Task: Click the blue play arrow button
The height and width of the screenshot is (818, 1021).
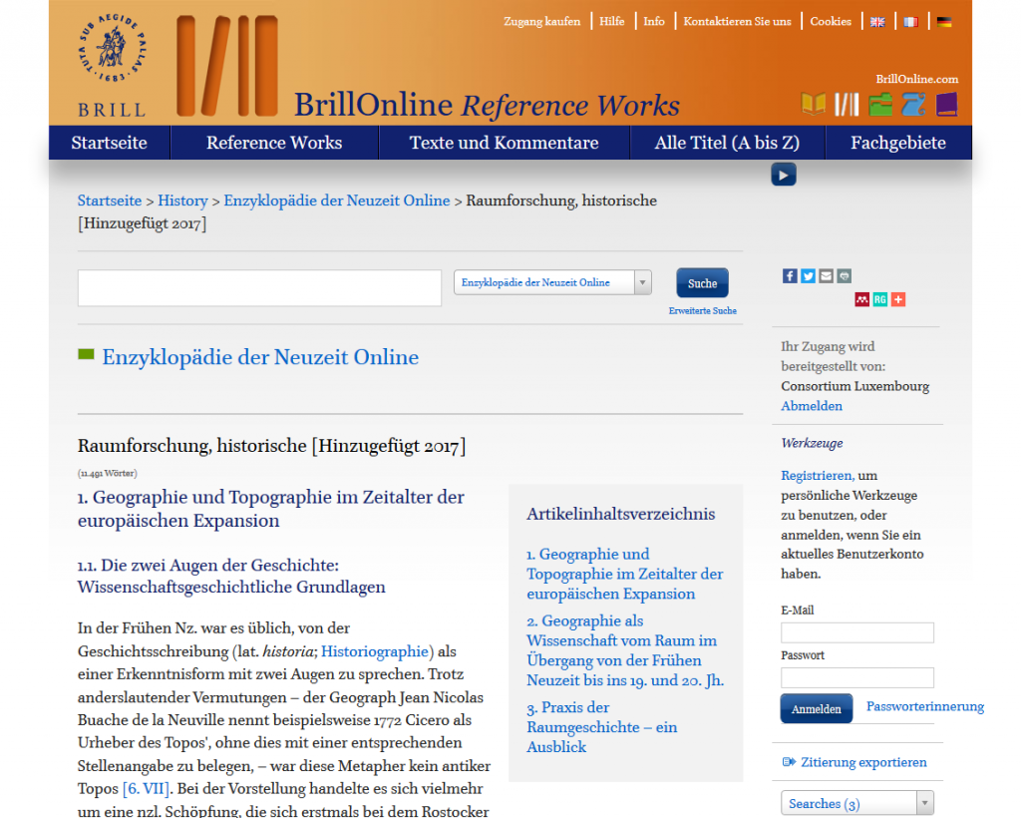Action: coord(784,175)
